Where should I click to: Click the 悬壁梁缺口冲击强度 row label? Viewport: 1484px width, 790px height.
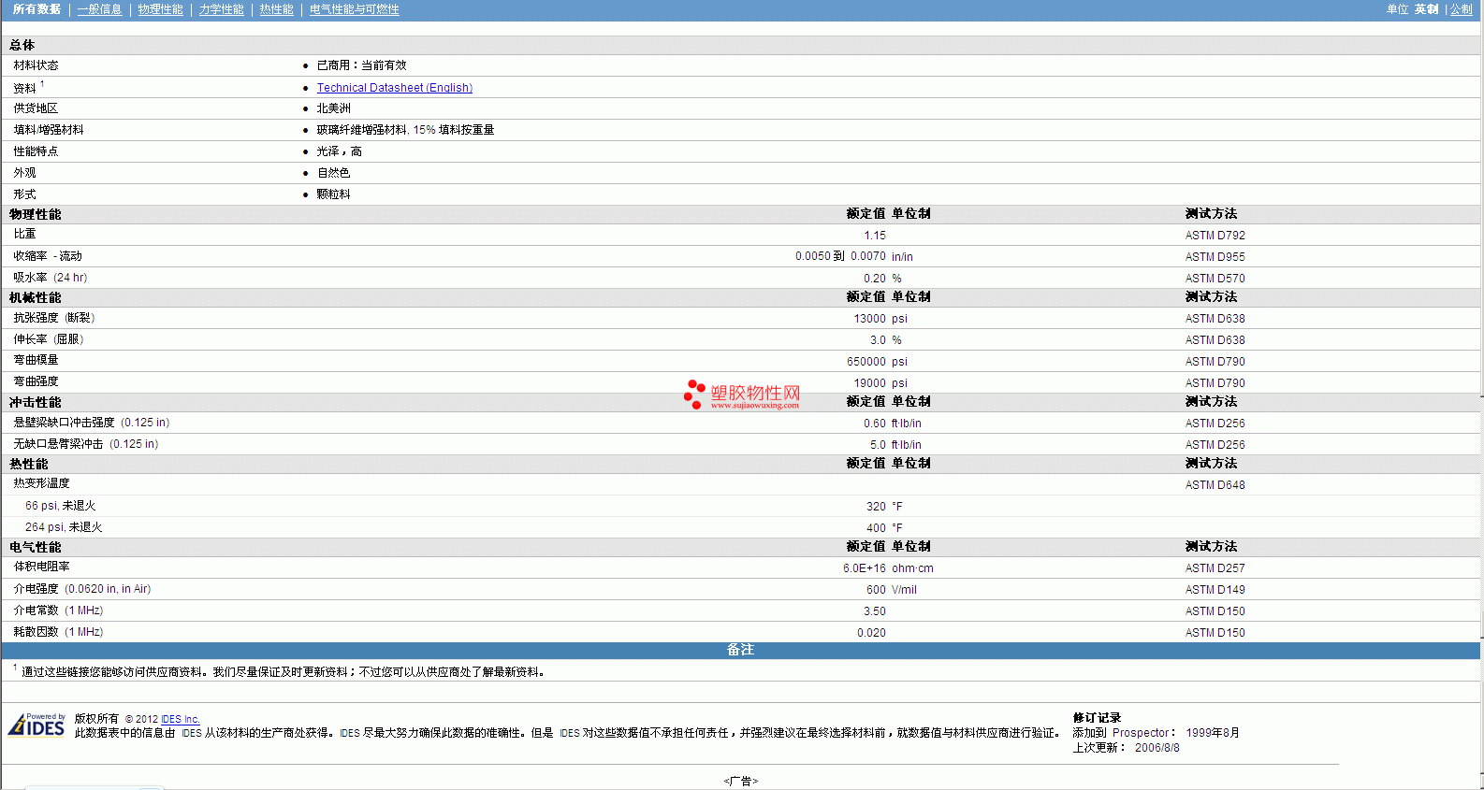pos(92,423)
